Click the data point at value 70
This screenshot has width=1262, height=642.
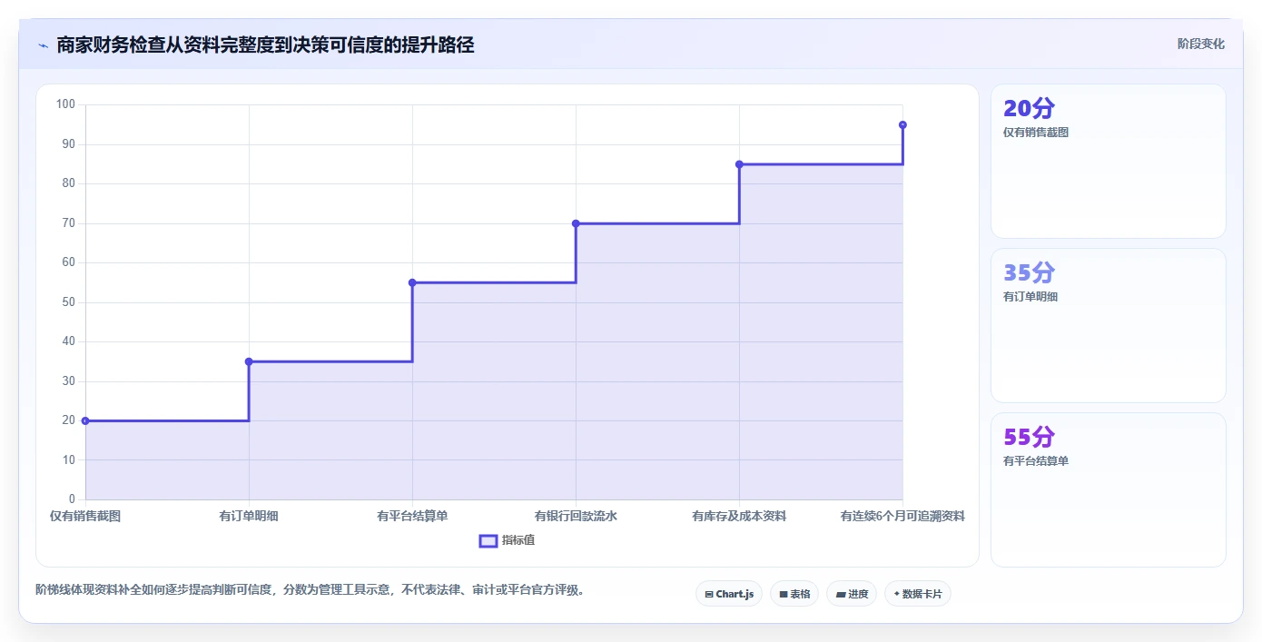576,223
